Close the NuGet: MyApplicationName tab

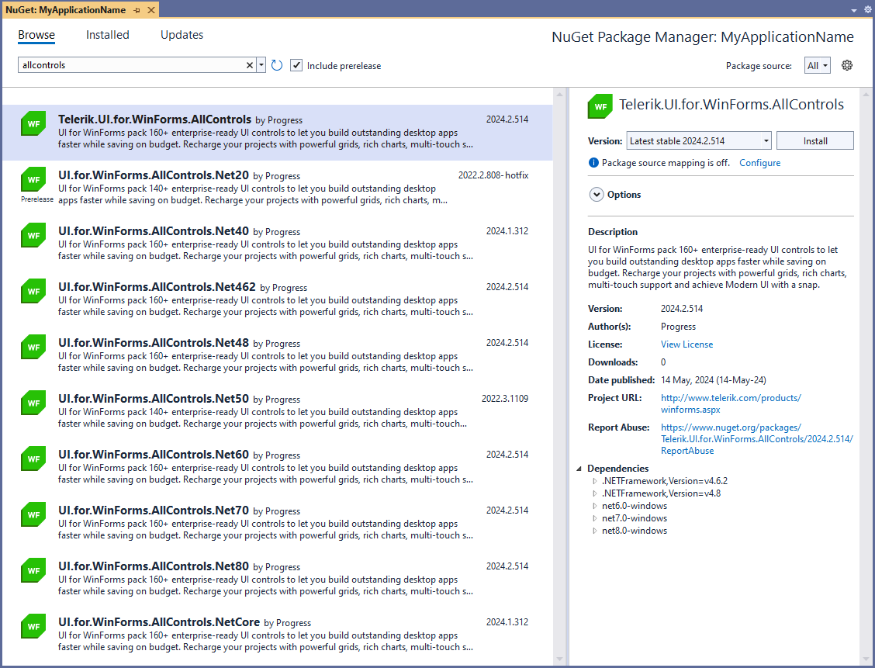pyautogui.click(x=151, y=10)
